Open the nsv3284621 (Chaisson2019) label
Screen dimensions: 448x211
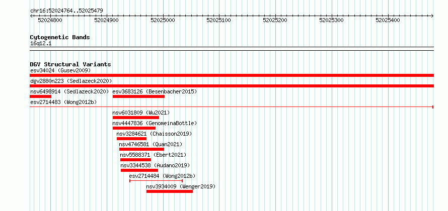[x=155, y=134]
